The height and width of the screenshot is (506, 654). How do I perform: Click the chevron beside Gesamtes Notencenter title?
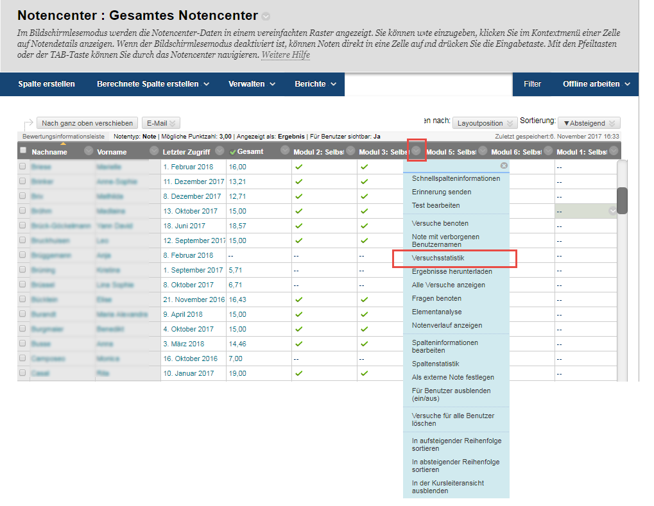[x=266, y=17]
